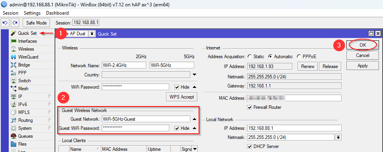383x152 pixels.
Task: Click the Bridge icon in sidebar
Action: 14,65
